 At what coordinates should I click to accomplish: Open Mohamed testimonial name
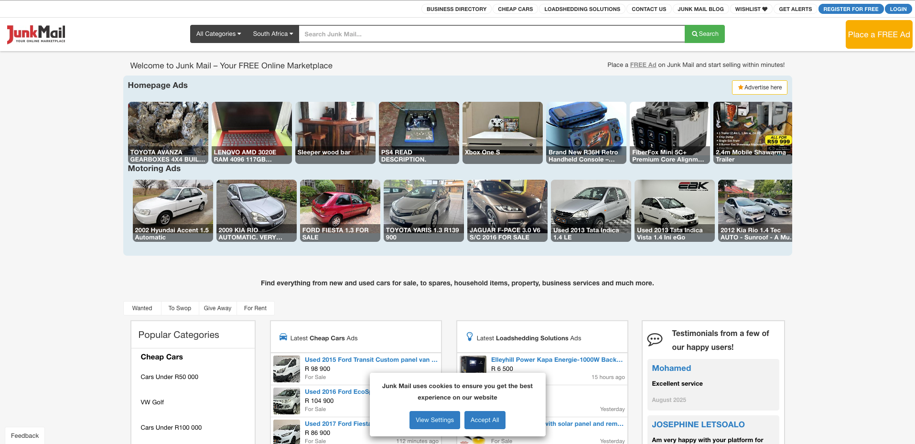coord(671,368)
